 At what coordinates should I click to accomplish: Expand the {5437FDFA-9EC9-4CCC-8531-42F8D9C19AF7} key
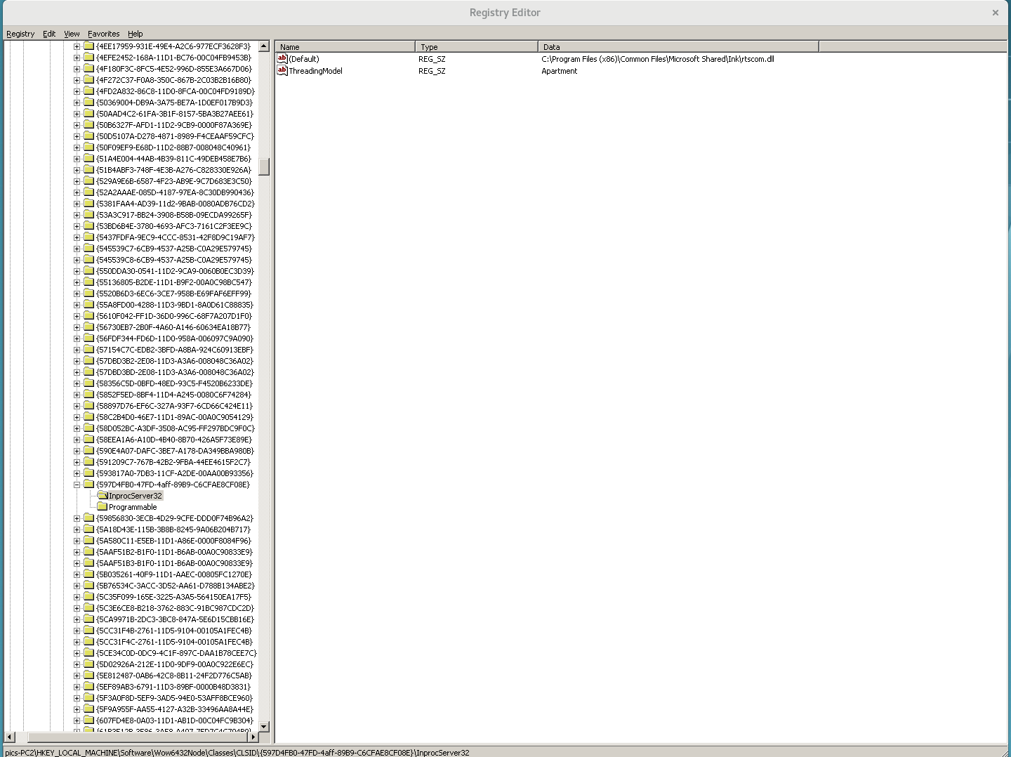77,237
